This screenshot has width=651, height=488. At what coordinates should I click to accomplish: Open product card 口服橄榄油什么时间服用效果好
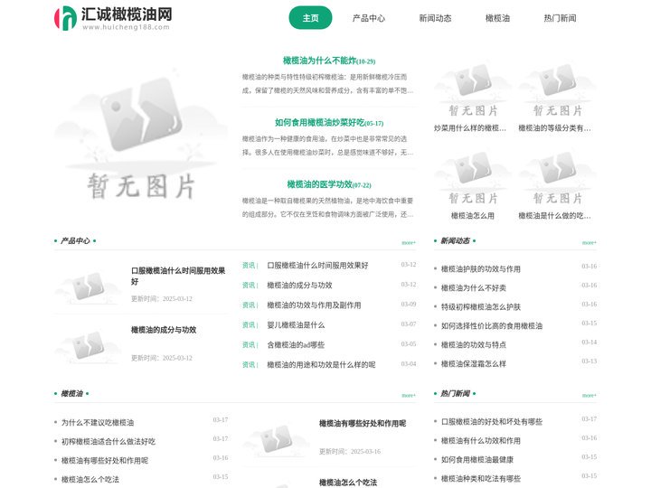178,276
